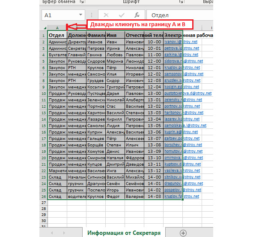
Task: Open the insert function fx icon
Action: (x=137, y=15)
